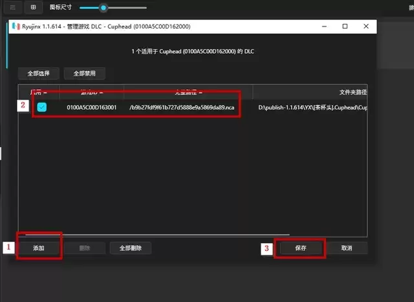Close the DLC manager window
This screenshot has height=302, width=414.
(x=366, y=26)
